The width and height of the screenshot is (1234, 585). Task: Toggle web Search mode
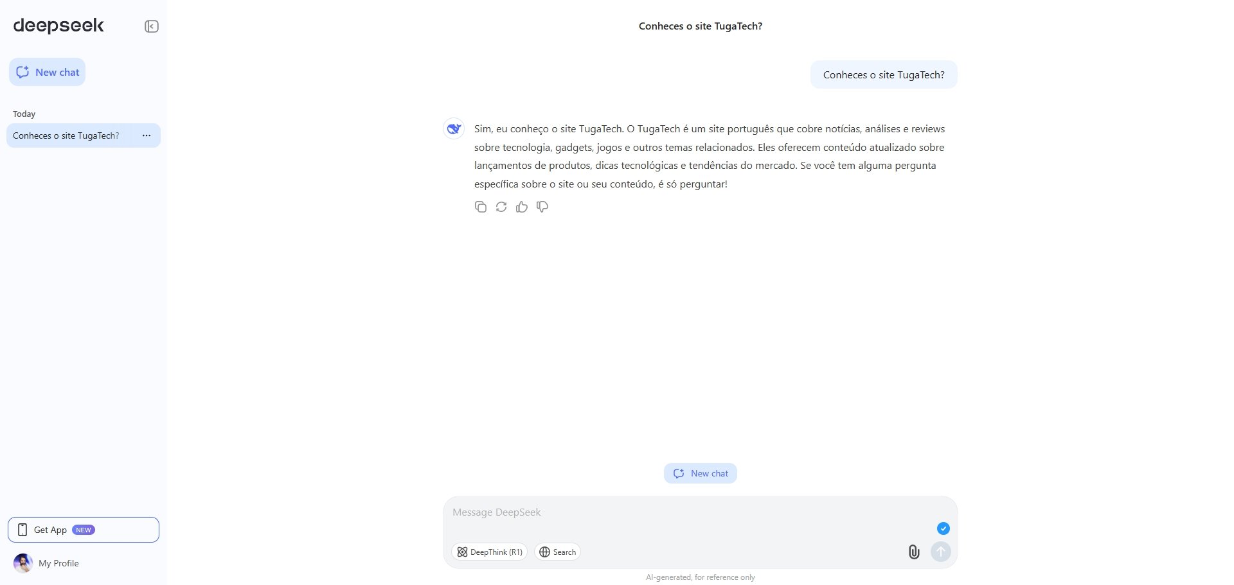click(558, 552)
